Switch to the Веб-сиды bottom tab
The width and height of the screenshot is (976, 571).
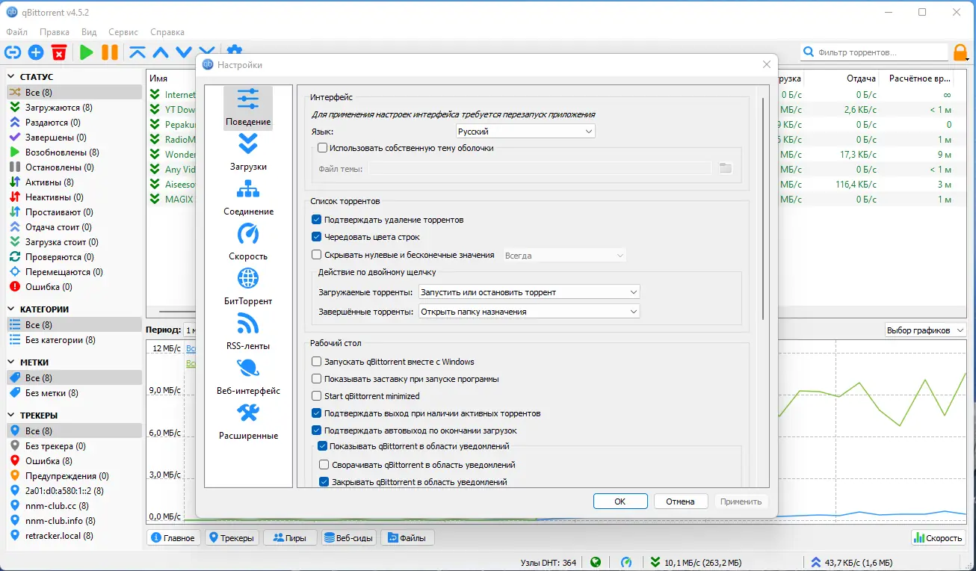click(x=348, y=538)
